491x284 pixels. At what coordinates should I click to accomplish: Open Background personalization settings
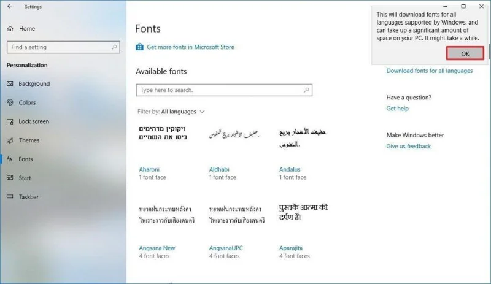34,83
